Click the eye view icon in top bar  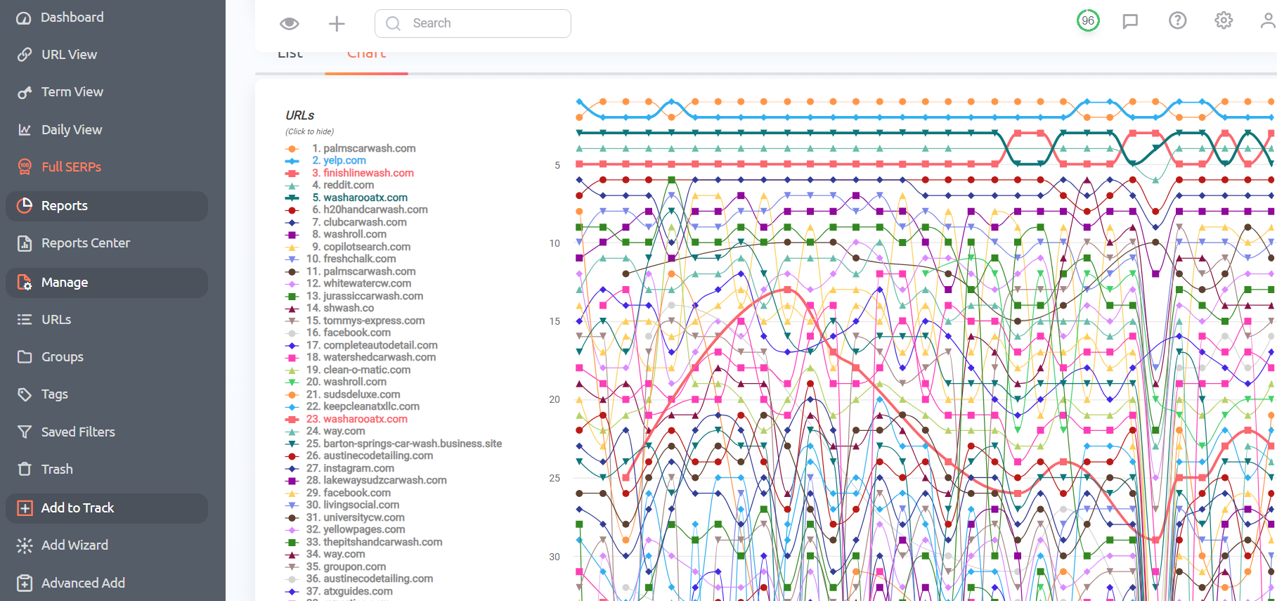point(289,24)
